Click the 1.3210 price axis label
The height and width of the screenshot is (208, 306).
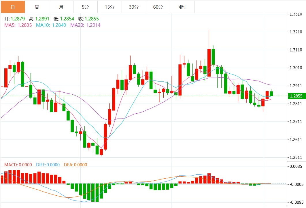[296, 32]
